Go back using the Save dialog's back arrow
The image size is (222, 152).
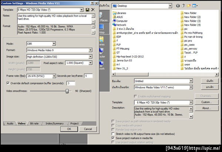pyautogui.click(x=178, y=6)
